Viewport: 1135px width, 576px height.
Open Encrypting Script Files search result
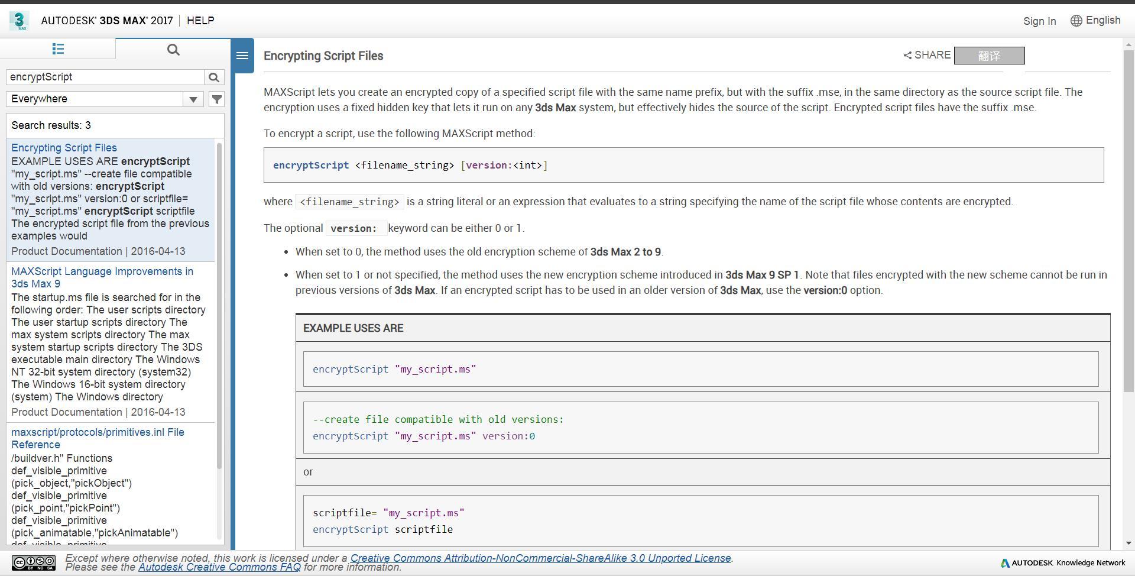click(x=64, y=148)
